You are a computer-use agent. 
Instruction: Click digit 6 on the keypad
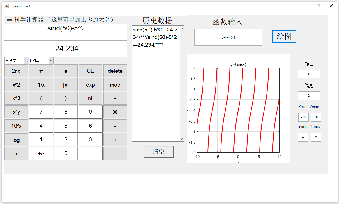pos(90,126)
